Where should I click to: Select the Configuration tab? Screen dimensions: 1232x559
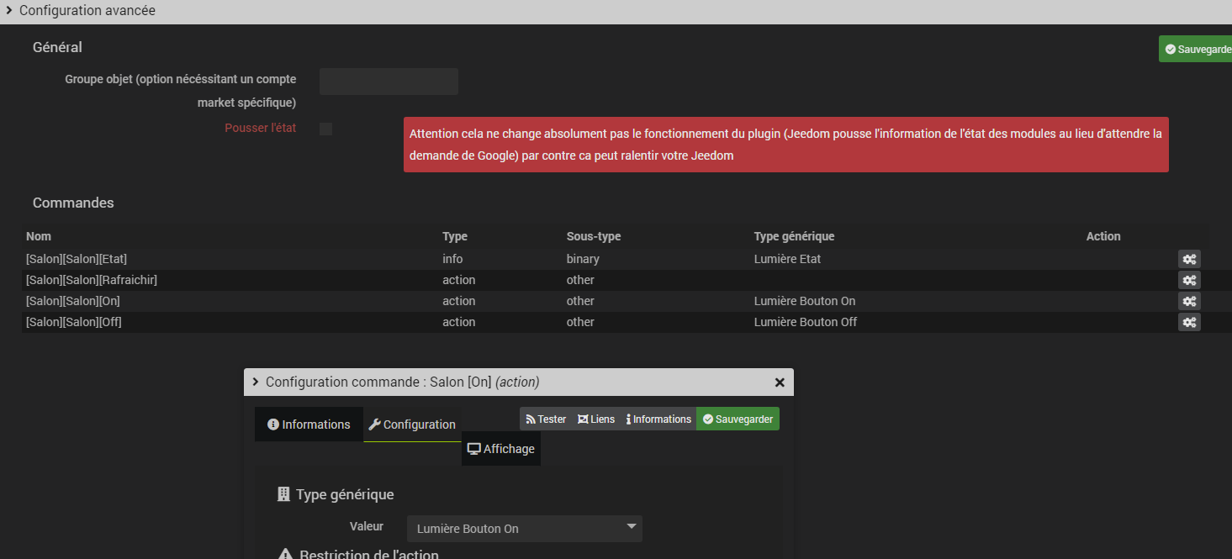[412, 425]
